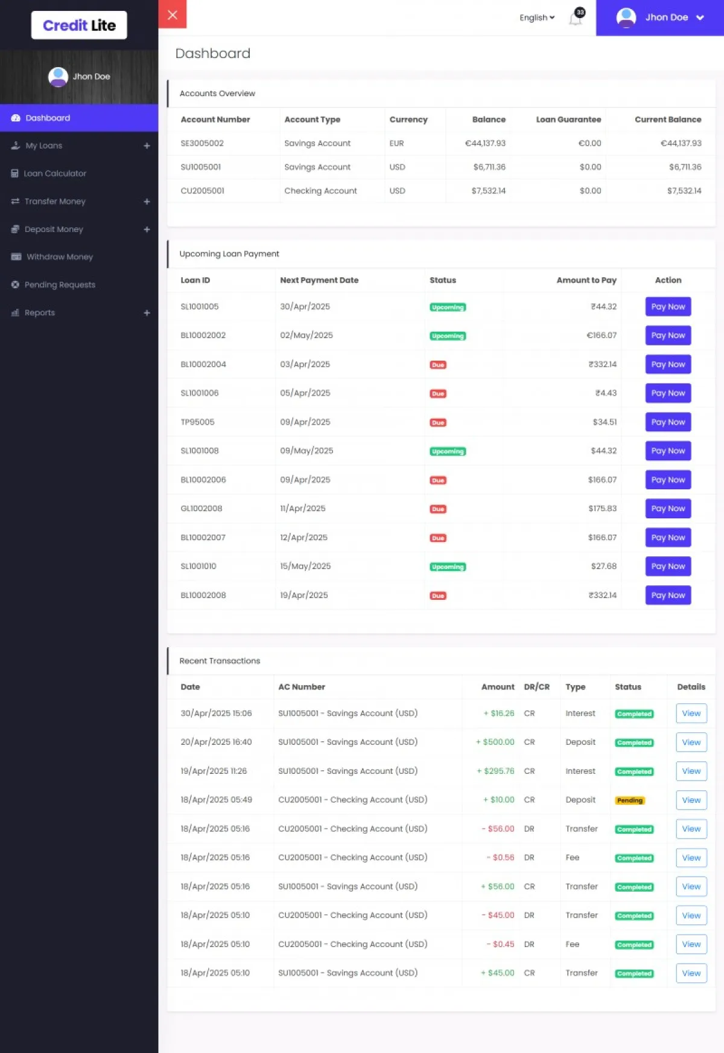Click the Deposit Money coins icon
The image size is (724, 1053).
click(x=16, y=230)
